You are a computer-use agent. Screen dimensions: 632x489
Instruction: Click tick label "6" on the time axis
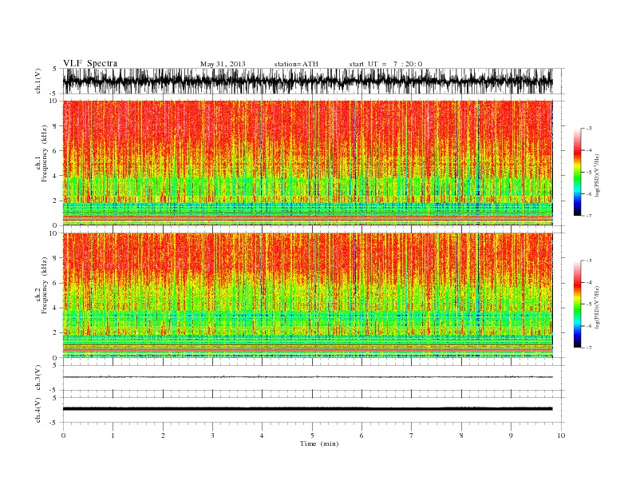click(x=361, y=435)
